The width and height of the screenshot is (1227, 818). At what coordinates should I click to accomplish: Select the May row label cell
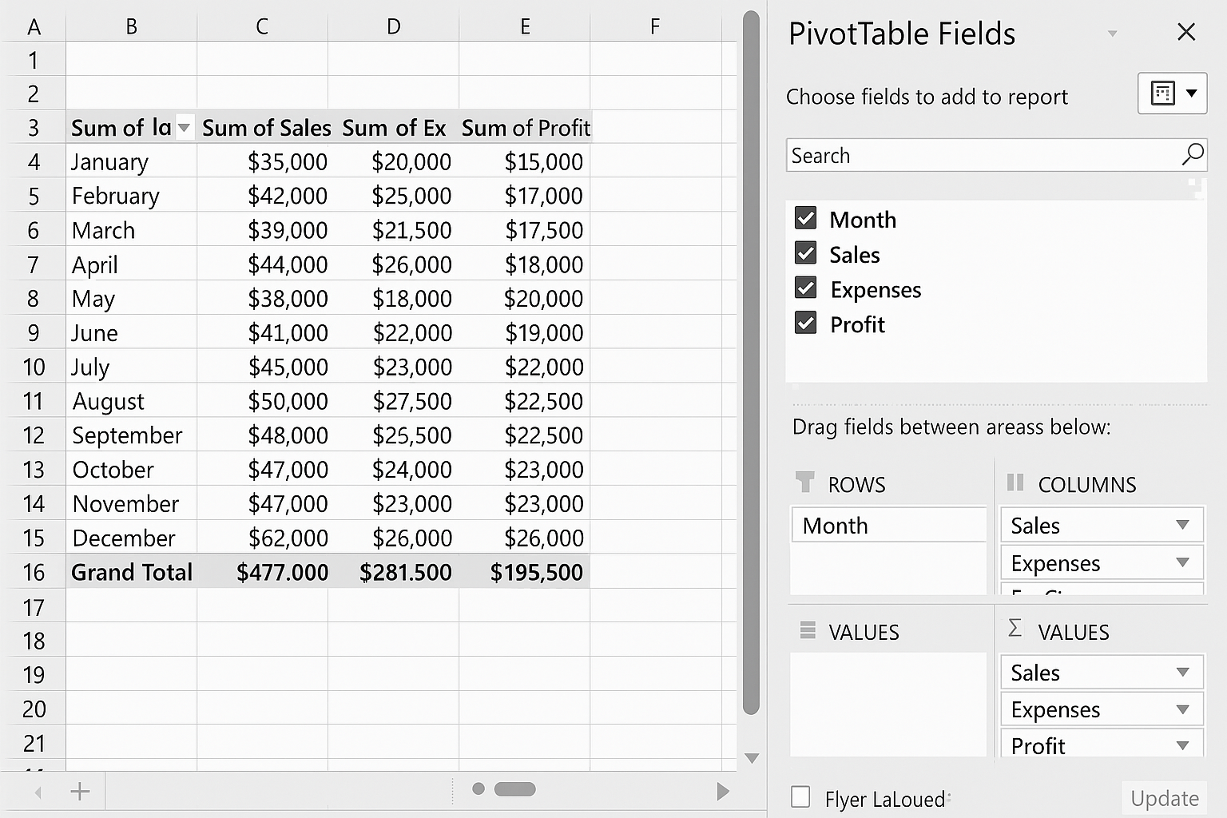pyautogui.click(x=132, y=298)
